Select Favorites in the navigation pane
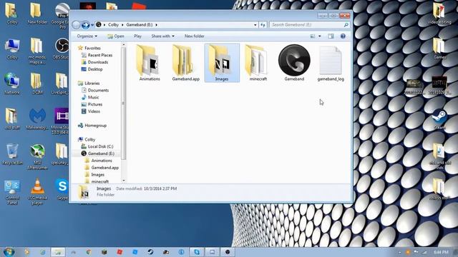The image size is (458, 257). tap(92, 48)
